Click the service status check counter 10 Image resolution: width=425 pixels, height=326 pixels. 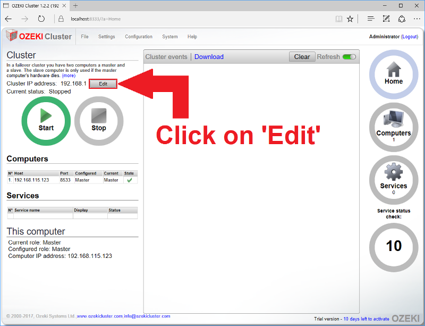coord(394,247)
